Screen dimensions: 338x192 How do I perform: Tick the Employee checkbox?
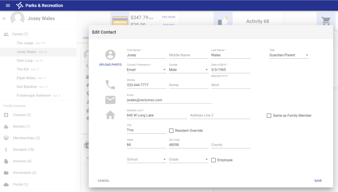[213, 160]
